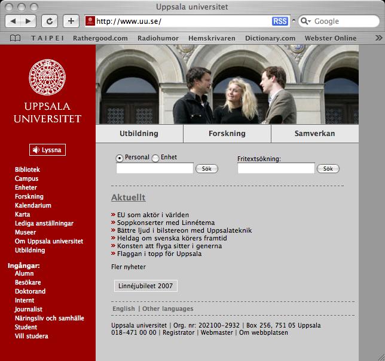Image resolution: width=385 pixels, height=361 pixels.
Task: Open Näringsliv och samhälle link
Action: click(x=50, y=318)
